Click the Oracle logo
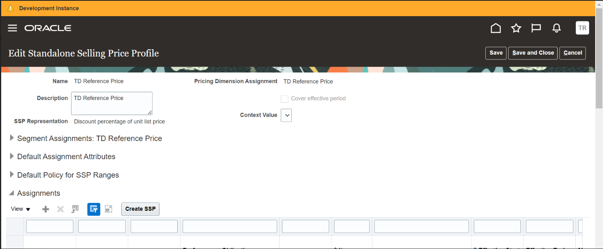Viewport: 603px width, 249px height. pyautogui.click(x=48, y=28)
